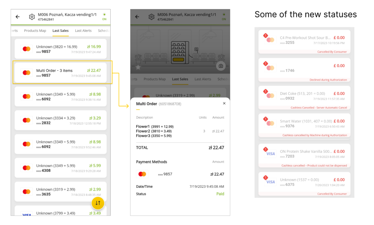Click the back arrow in the middle screen

tap(137, 17)
